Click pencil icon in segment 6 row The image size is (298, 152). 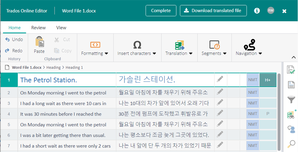coord(220,134)
